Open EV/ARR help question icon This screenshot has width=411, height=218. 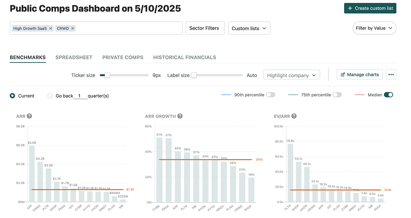click(x=294, y=116)
